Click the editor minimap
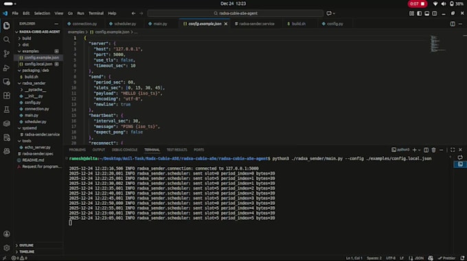467x261 pixels. click(438, 44)
